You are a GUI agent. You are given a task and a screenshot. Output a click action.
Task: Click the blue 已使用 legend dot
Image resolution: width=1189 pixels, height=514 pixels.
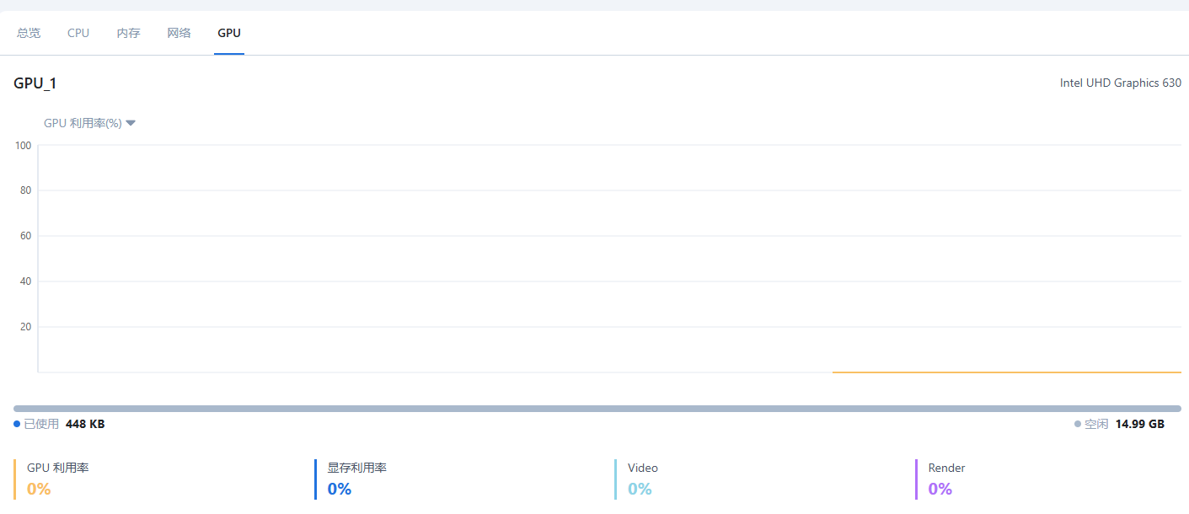pos(17,424)
